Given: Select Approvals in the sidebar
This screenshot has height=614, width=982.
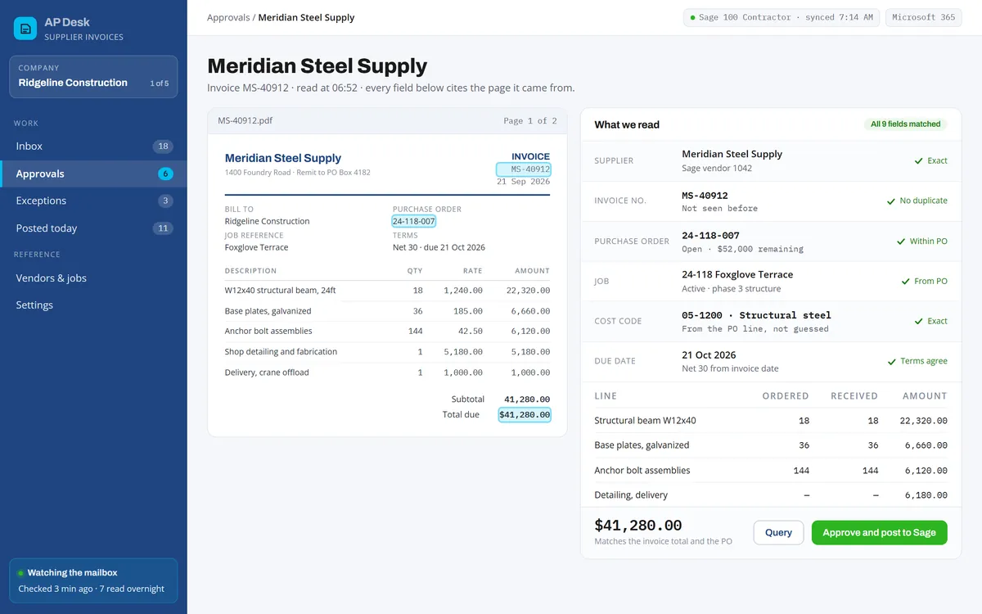Looking at the screenshot, I should click(93, 174).
